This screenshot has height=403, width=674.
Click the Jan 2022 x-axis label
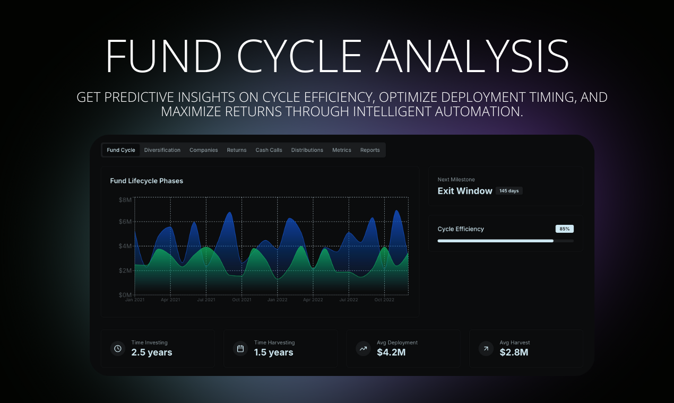point(278,300)
